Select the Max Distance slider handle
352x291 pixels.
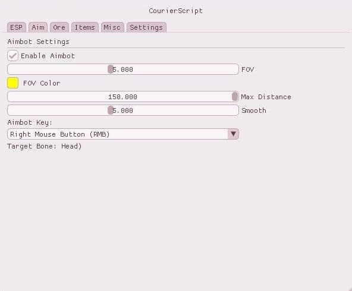point(235,97)
